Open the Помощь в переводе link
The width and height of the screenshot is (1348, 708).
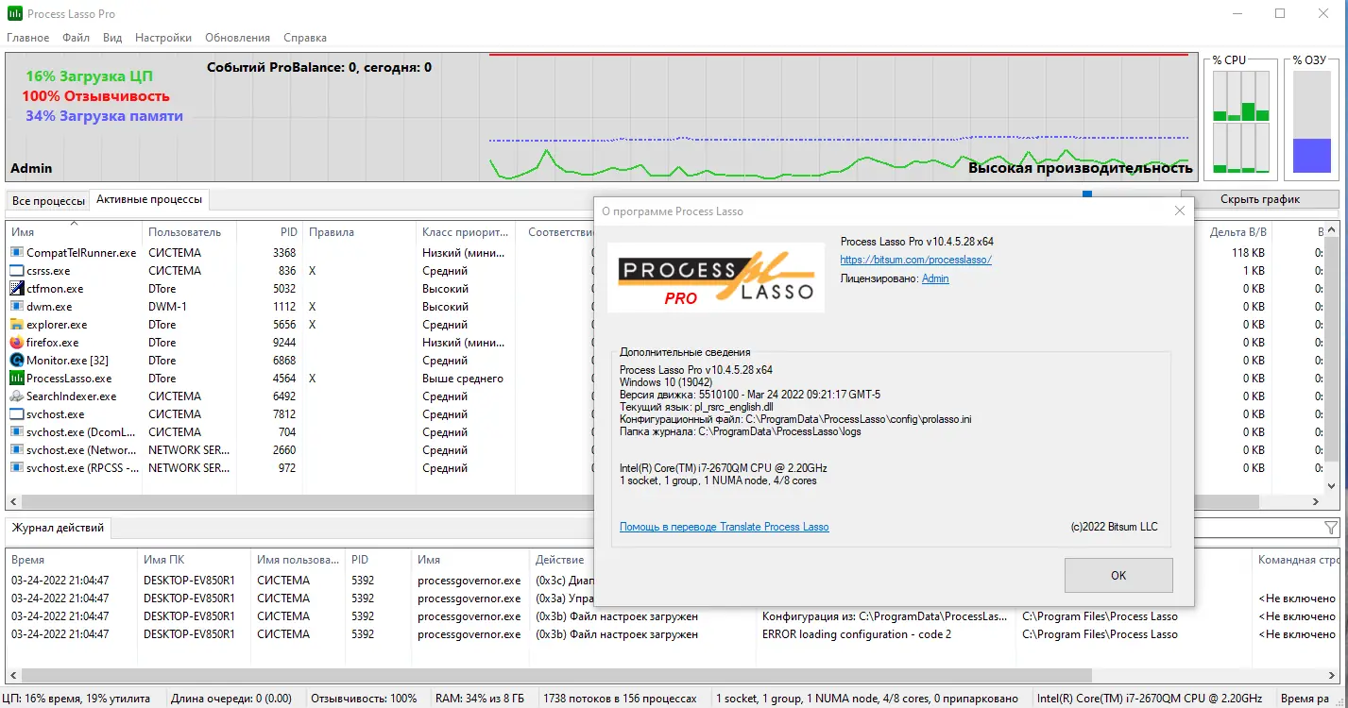coord(725,527)
